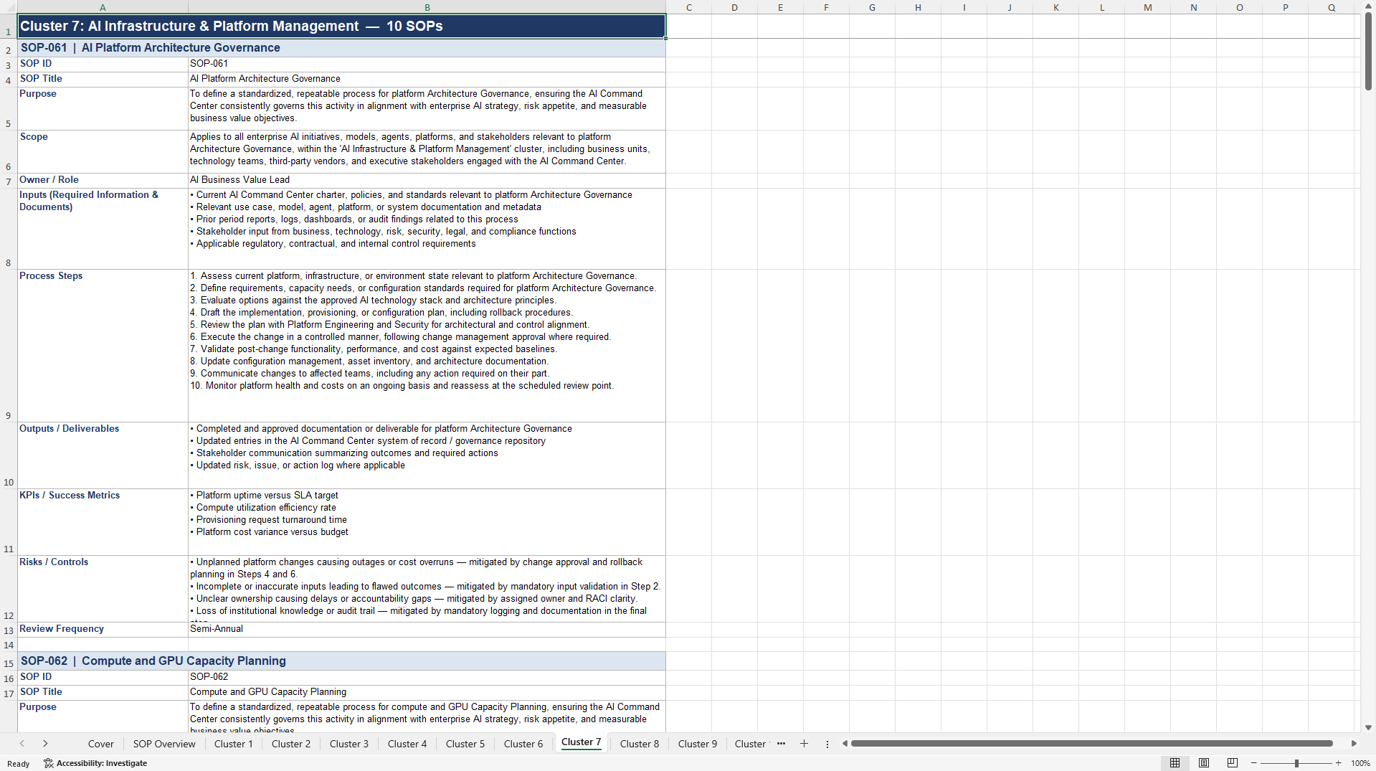Screen dimensions: 1376x771
Task: Select cell with value SOP-061
Action: (427, 64)
